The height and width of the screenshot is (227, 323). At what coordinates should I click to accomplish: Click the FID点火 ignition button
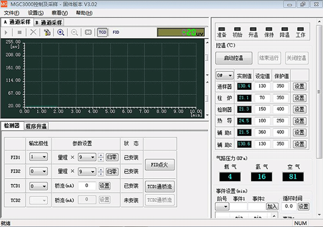(159, 164)
